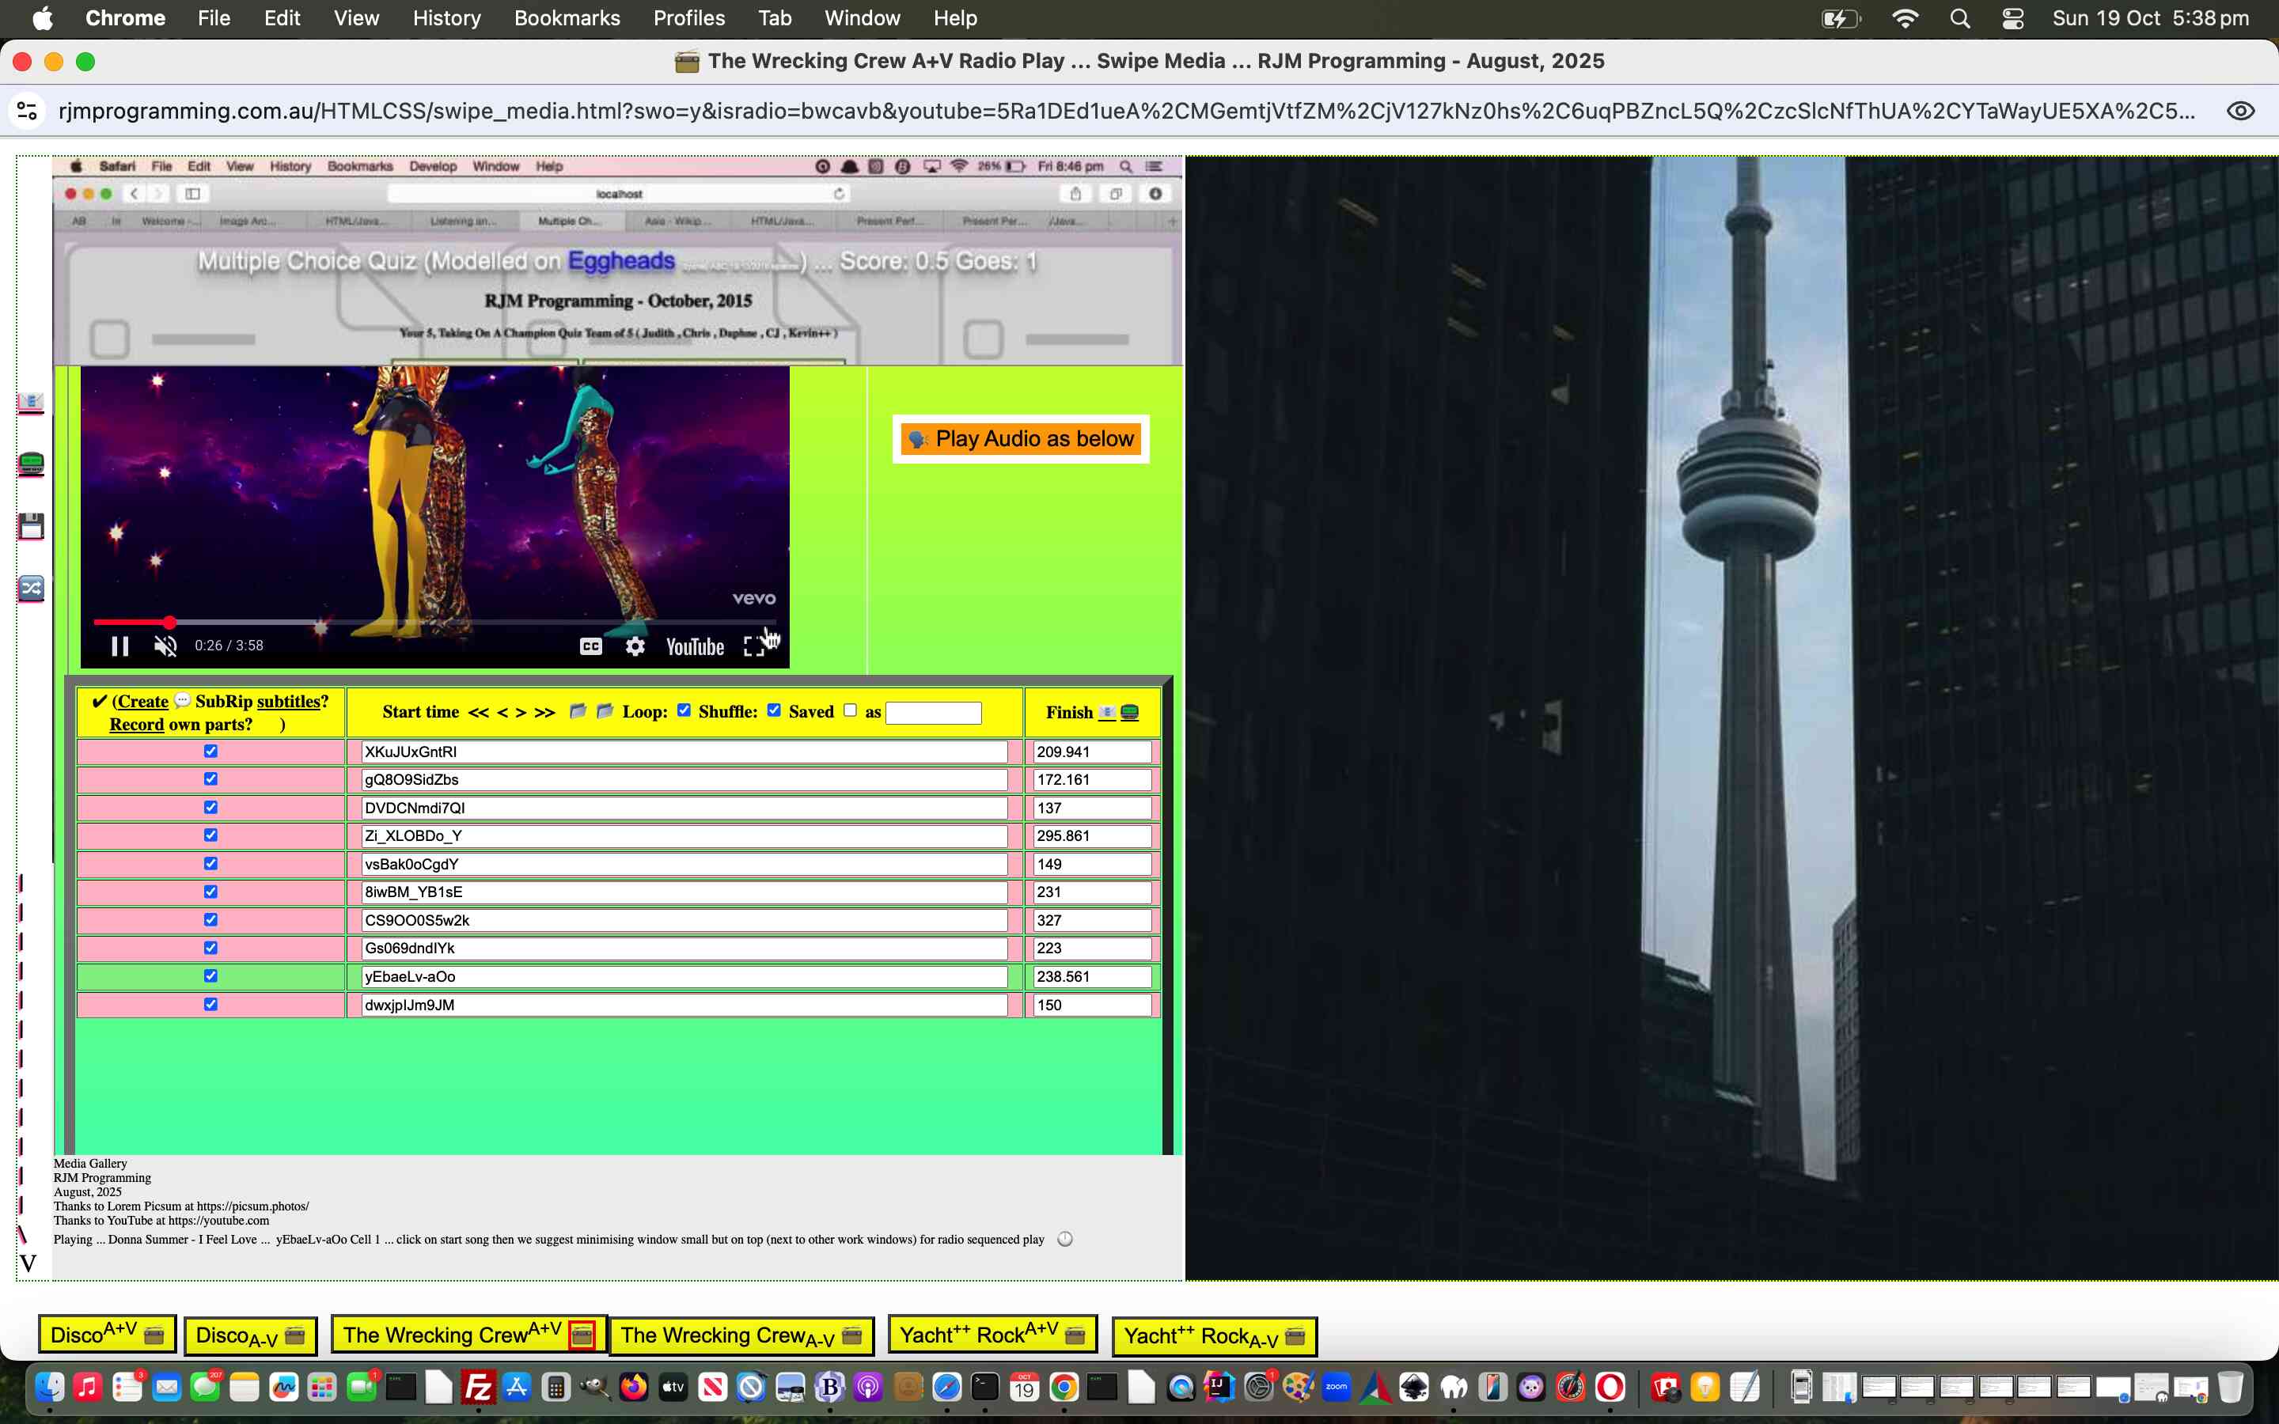Image resolution: width=2279 pixels, height=1424 pixels.
Task: Toggle closed captions on the video
Action: pos(590,646)
